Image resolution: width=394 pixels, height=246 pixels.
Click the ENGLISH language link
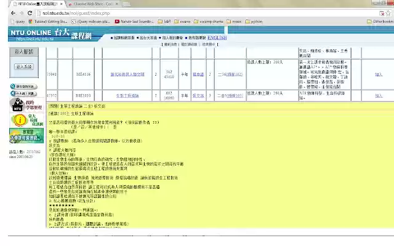(217, 38)
